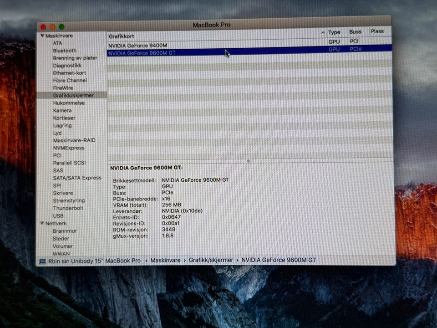Select the NVIDIA GeForce 9600M GT row
The width and height of the screenshot is (437, 328).
(x=249, y=51)
